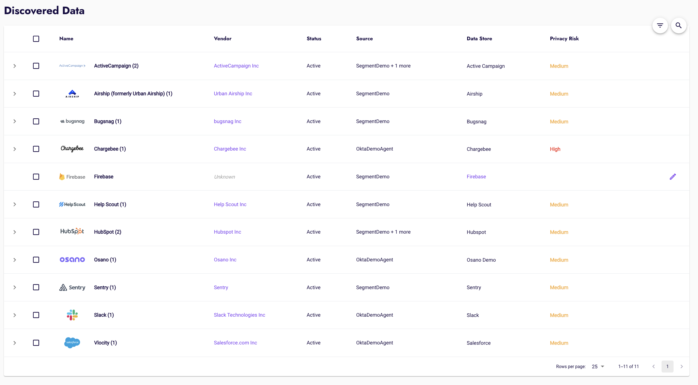
Task: Click the Chargebee logo
Action: [x=72, y=149]
